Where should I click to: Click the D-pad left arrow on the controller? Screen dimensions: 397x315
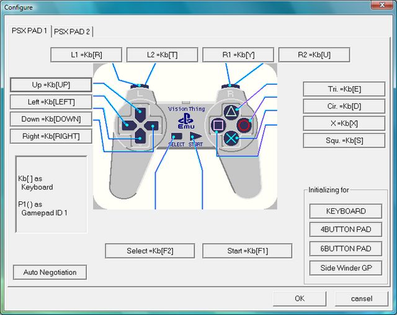pyautogui.click(x=129, y=126)
